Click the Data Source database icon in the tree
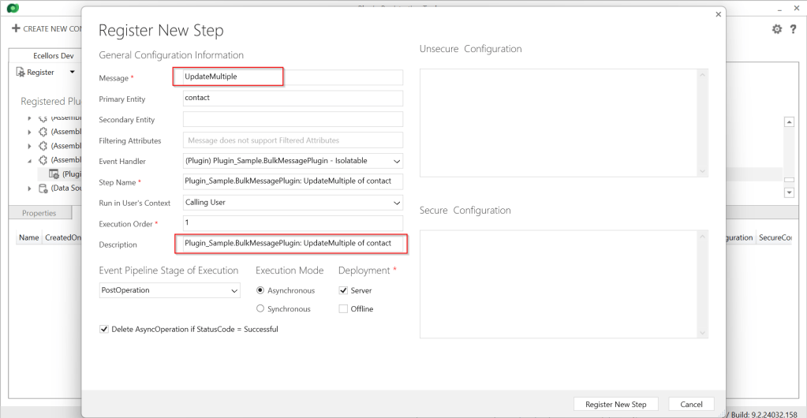The height and width of the screenshot is (418, 807). tap(43, 188)
